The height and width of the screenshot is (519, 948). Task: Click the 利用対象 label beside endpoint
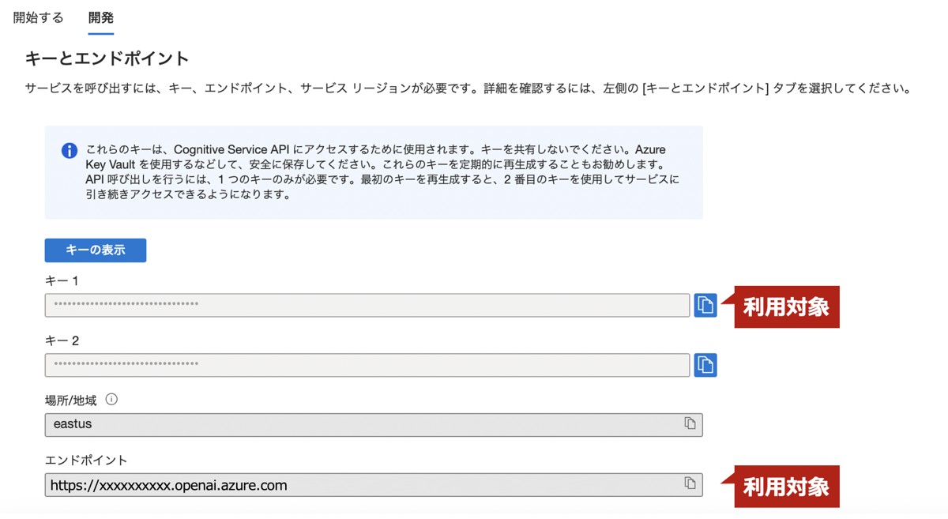pos(786,487)
